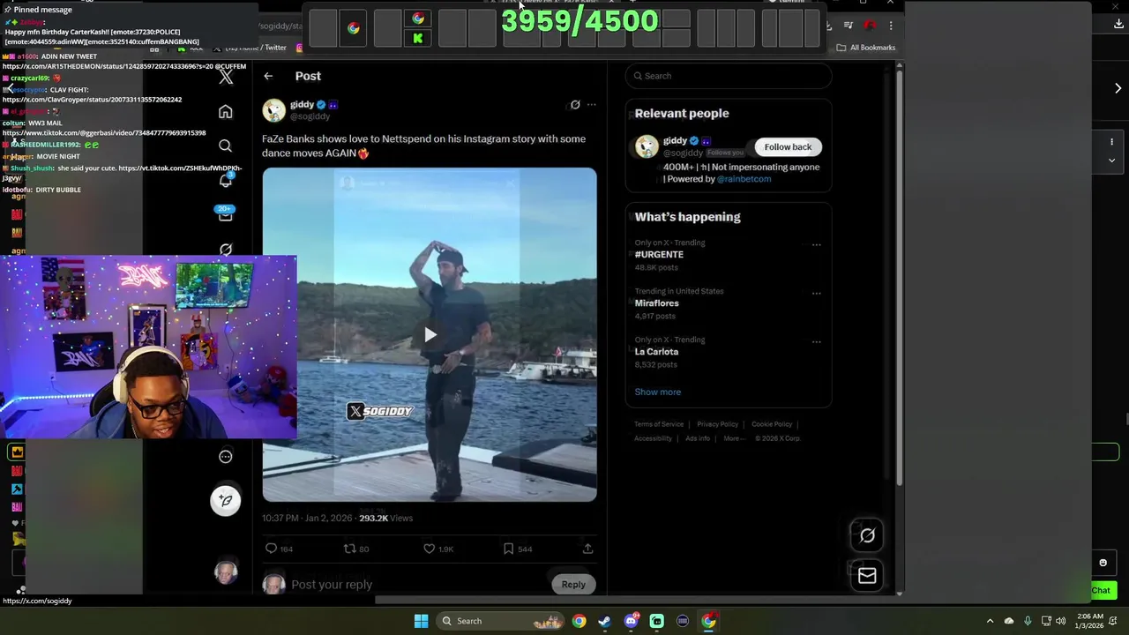Click the 293.2K Views count
This screenshot has width=1129, height=635.
click(x=385, y=518)
